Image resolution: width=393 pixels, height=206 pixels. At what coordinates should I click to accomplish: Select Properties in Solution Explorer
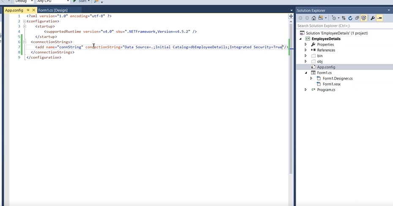click(x=325, y=45)
